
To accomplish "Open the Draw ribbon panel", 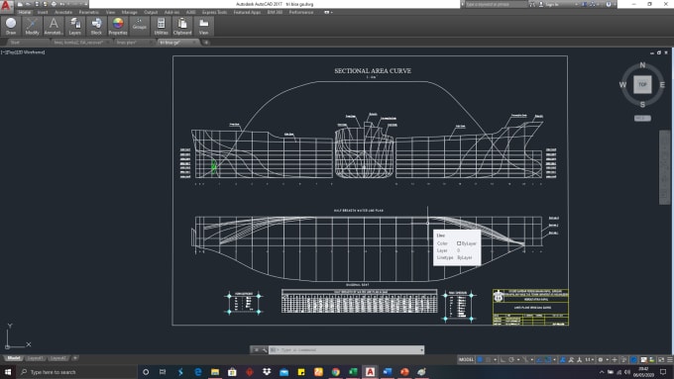I will click(x=11, y=26).
